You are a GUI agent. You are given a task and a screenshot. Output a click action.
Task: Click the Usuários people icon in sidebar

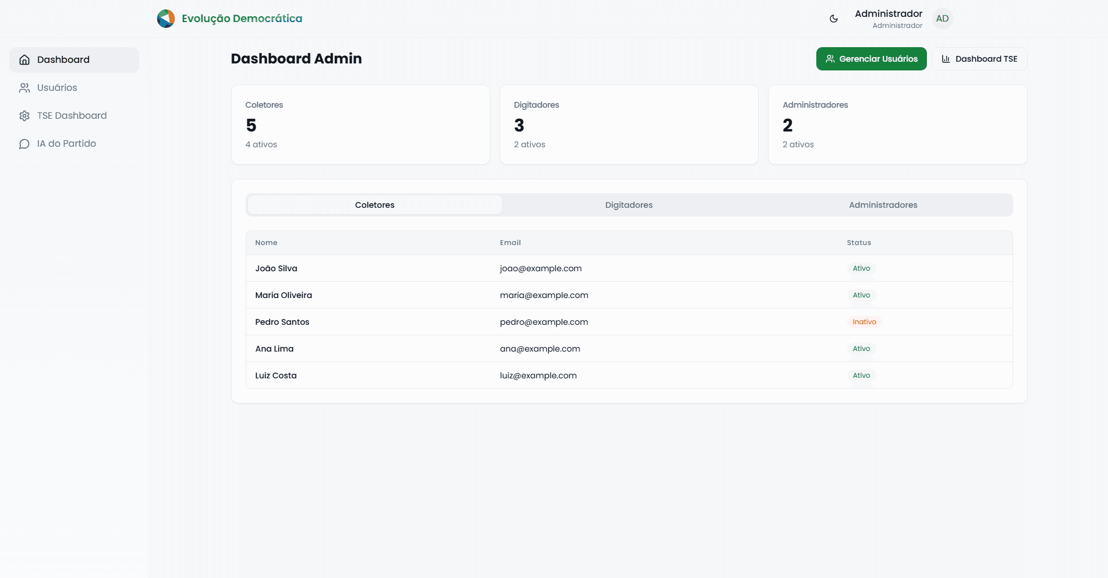tap(24, 88)
